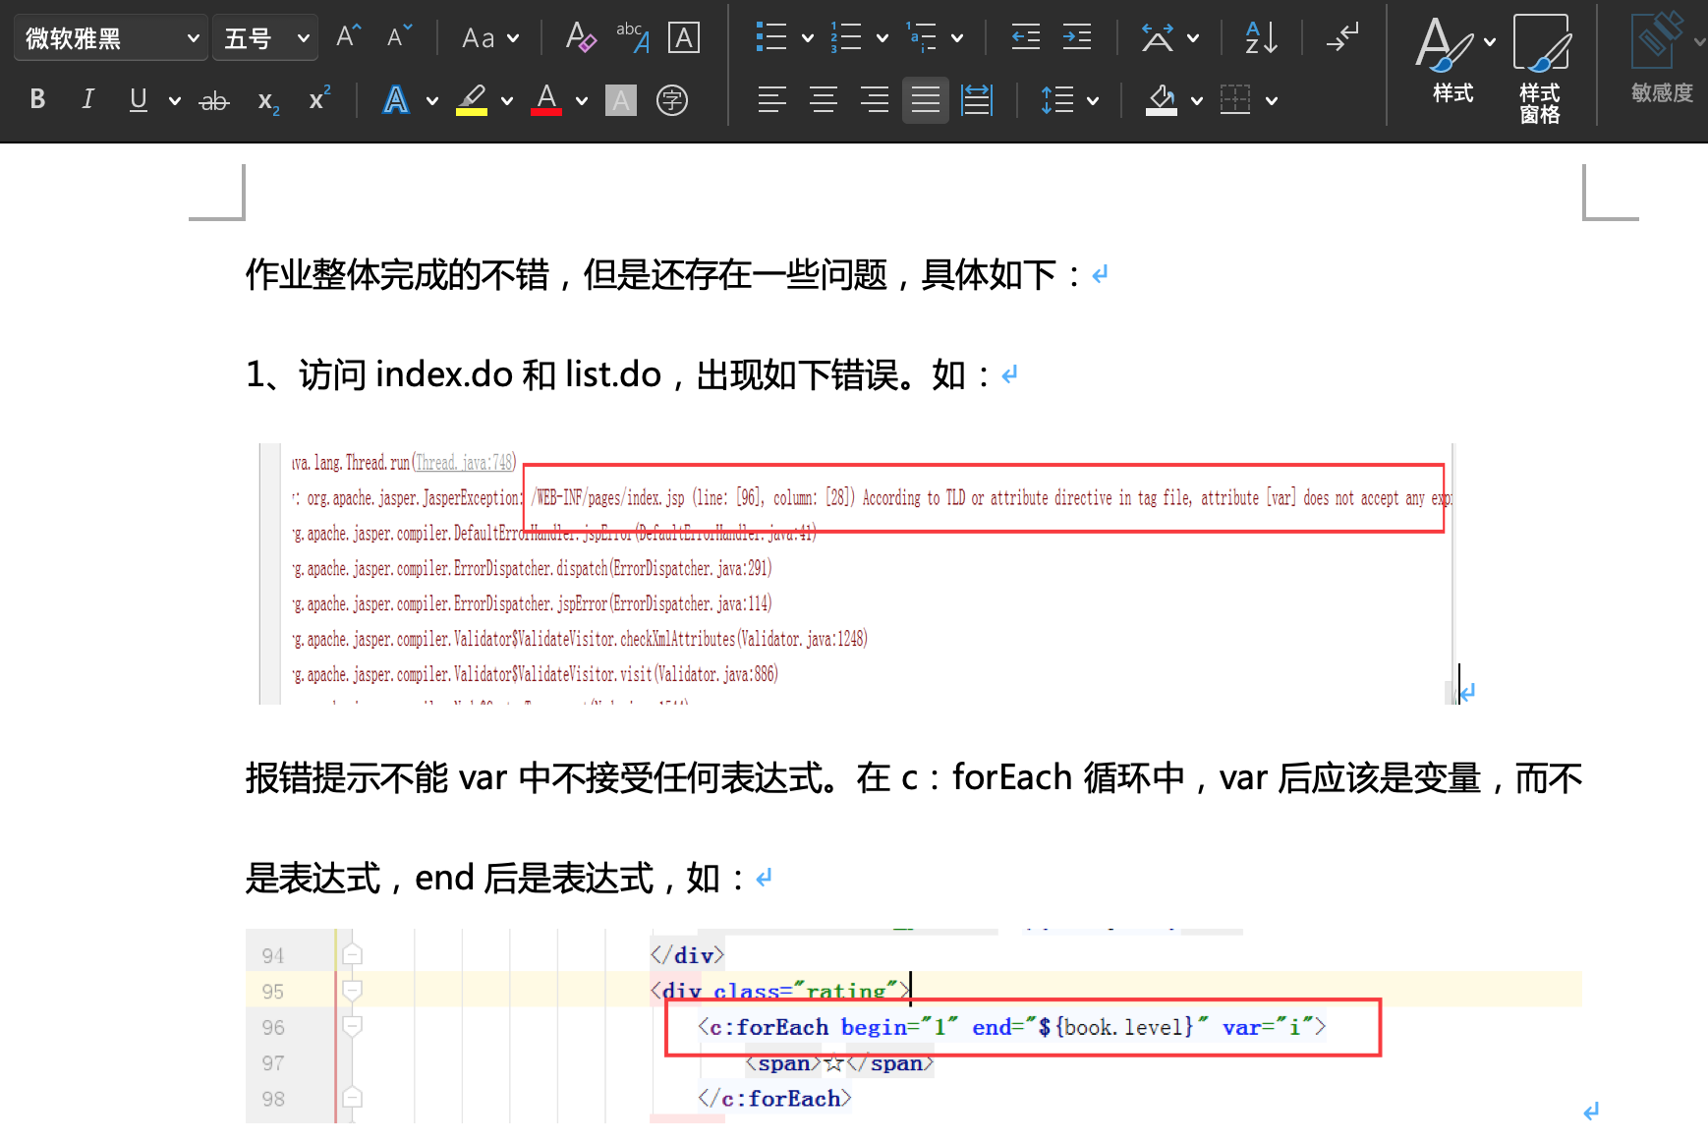The height and width of the screenshot is (1142, 1708).
Task: Place cursor in line 是表达式，end 后是表达式
Action: click(x=495, y=878)
